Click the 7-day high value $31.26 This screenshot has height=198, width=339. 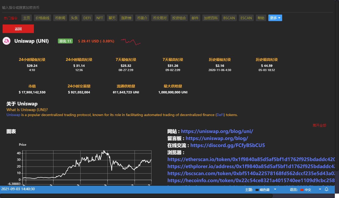click(x=173, y=66)
